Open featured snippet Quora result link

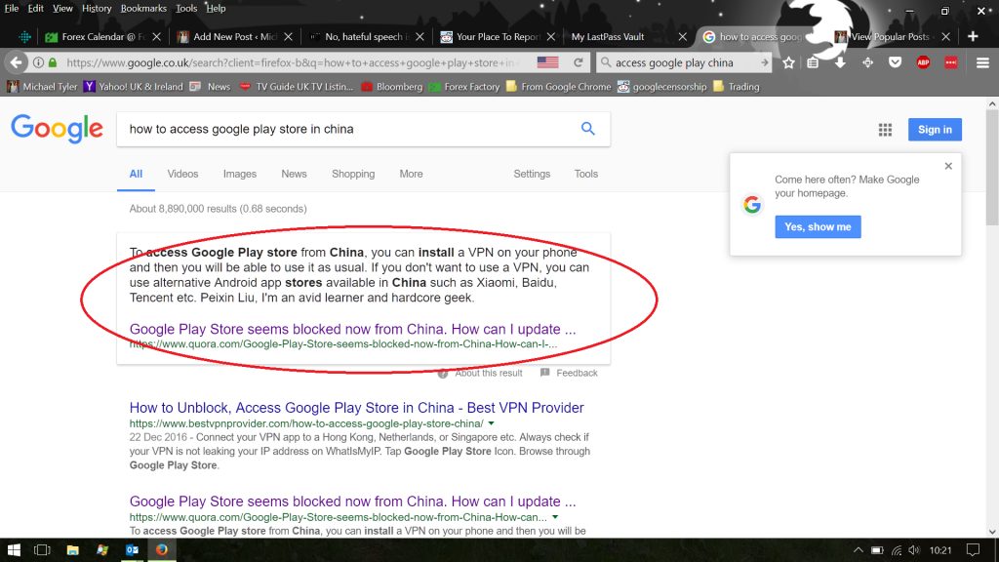(x=352, y=329)
